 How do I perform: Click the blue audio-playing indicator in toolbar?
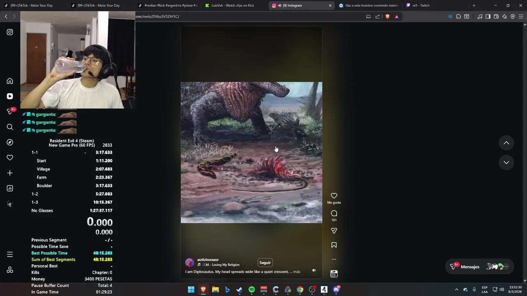click(x=450, y=16)
